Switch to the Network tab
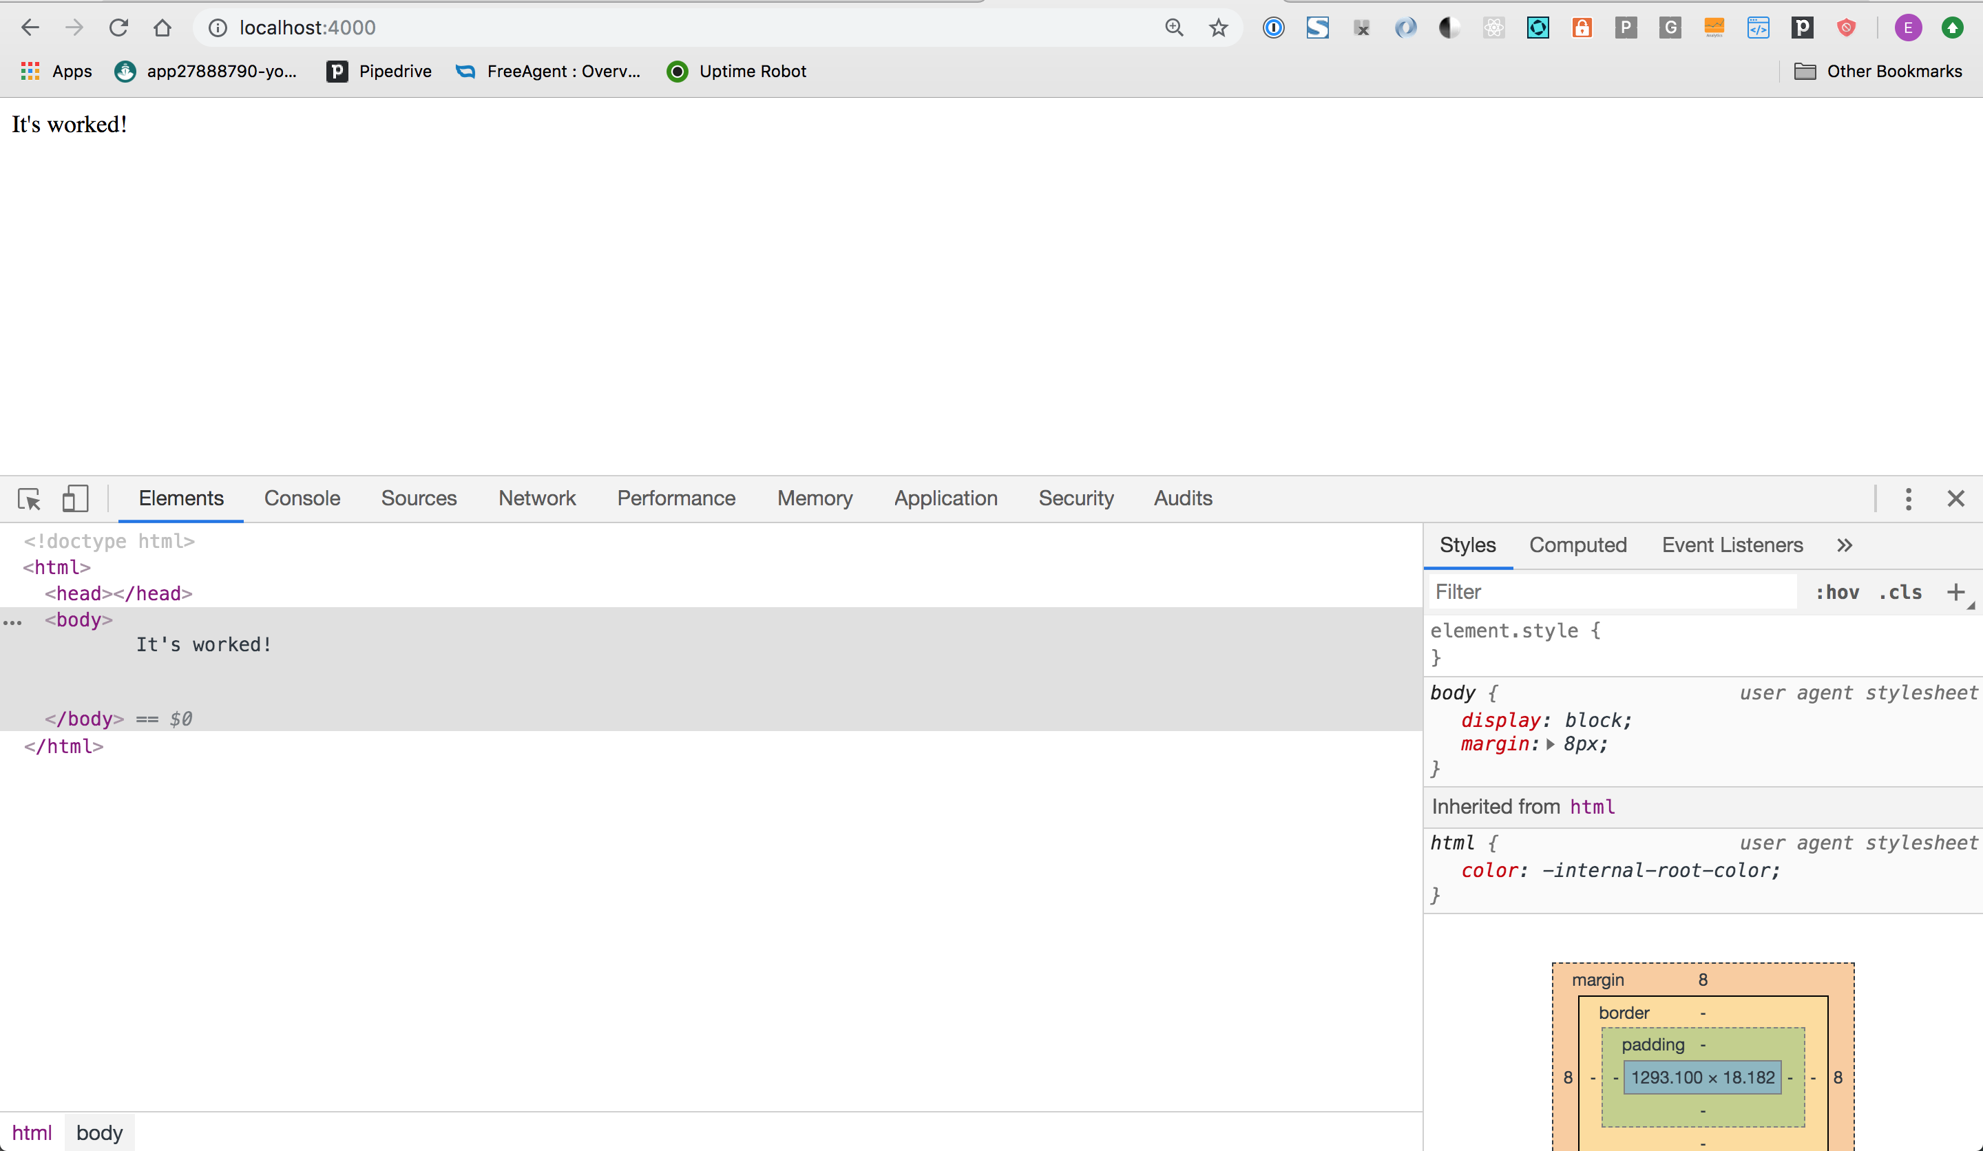 (536, 498)
